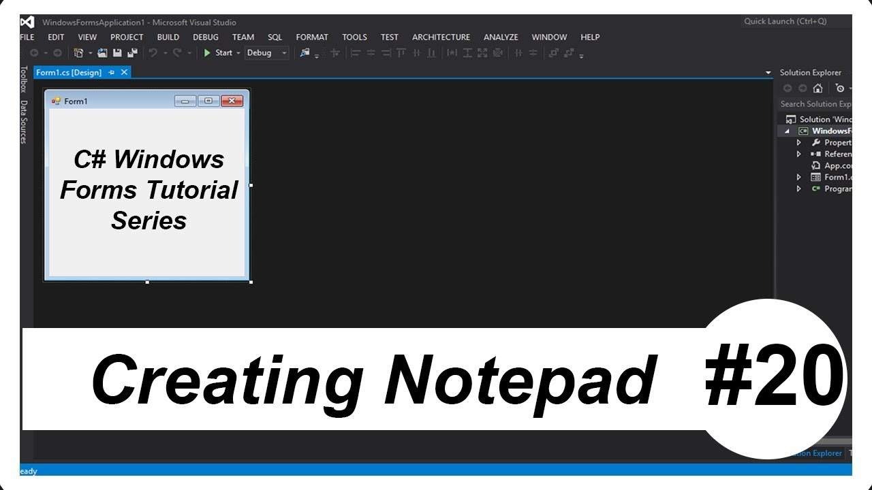This screenshot has height=490, width=872.
Task: Open the ANALYZE menu
Action: (x=501, y=37)
